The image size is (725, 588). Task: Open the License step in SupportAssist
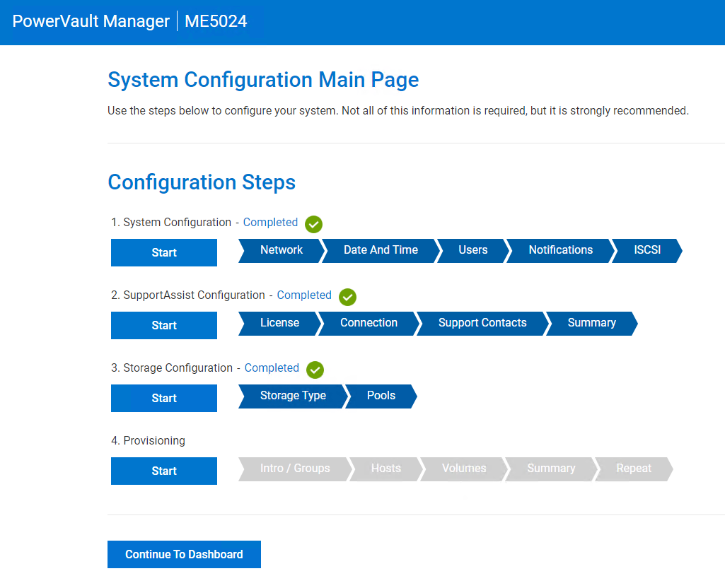tap(279, 324)
